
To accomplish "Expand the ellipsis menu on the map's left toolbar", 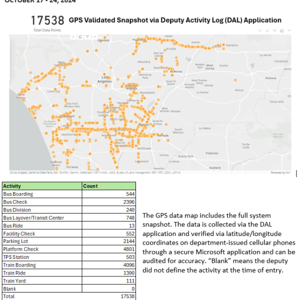I will 94,36.
